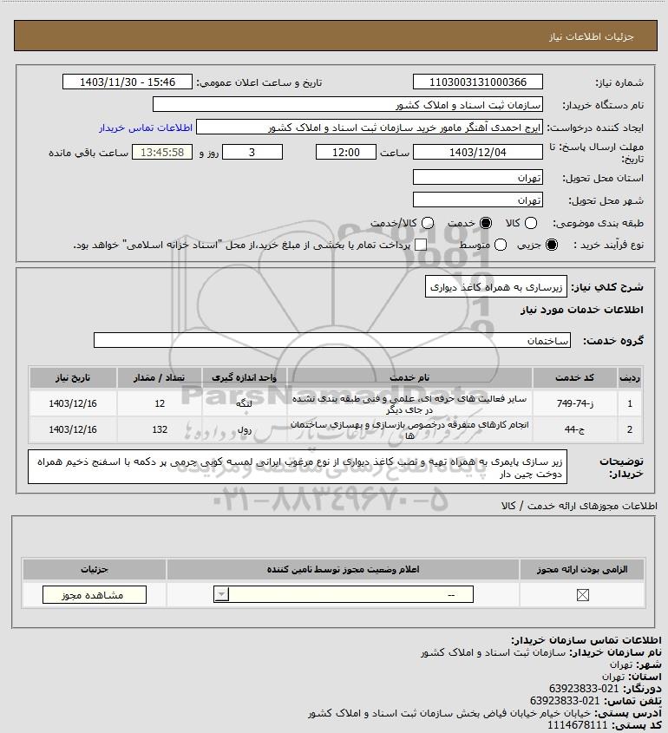Click the الزامی بودن ارائه مجوز header
Image resolution: width=668 pixels, height=733 pixels.
click(582, 569)
